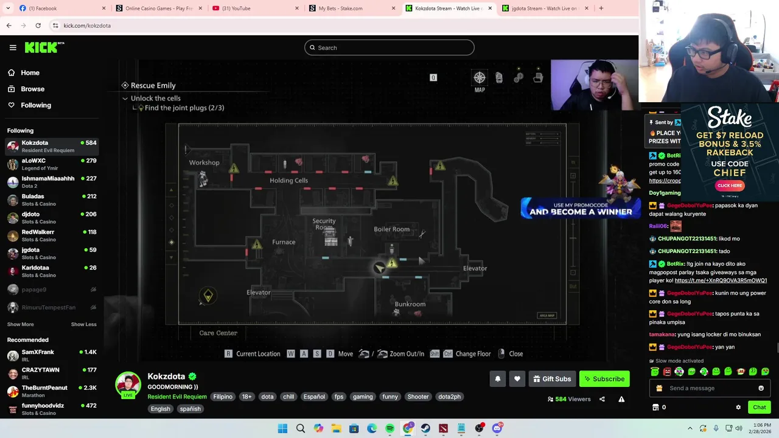The width and height of the screenshot is (779, 438).
Task: Switch to Online Casino Games tab
Action: [158, 9]
